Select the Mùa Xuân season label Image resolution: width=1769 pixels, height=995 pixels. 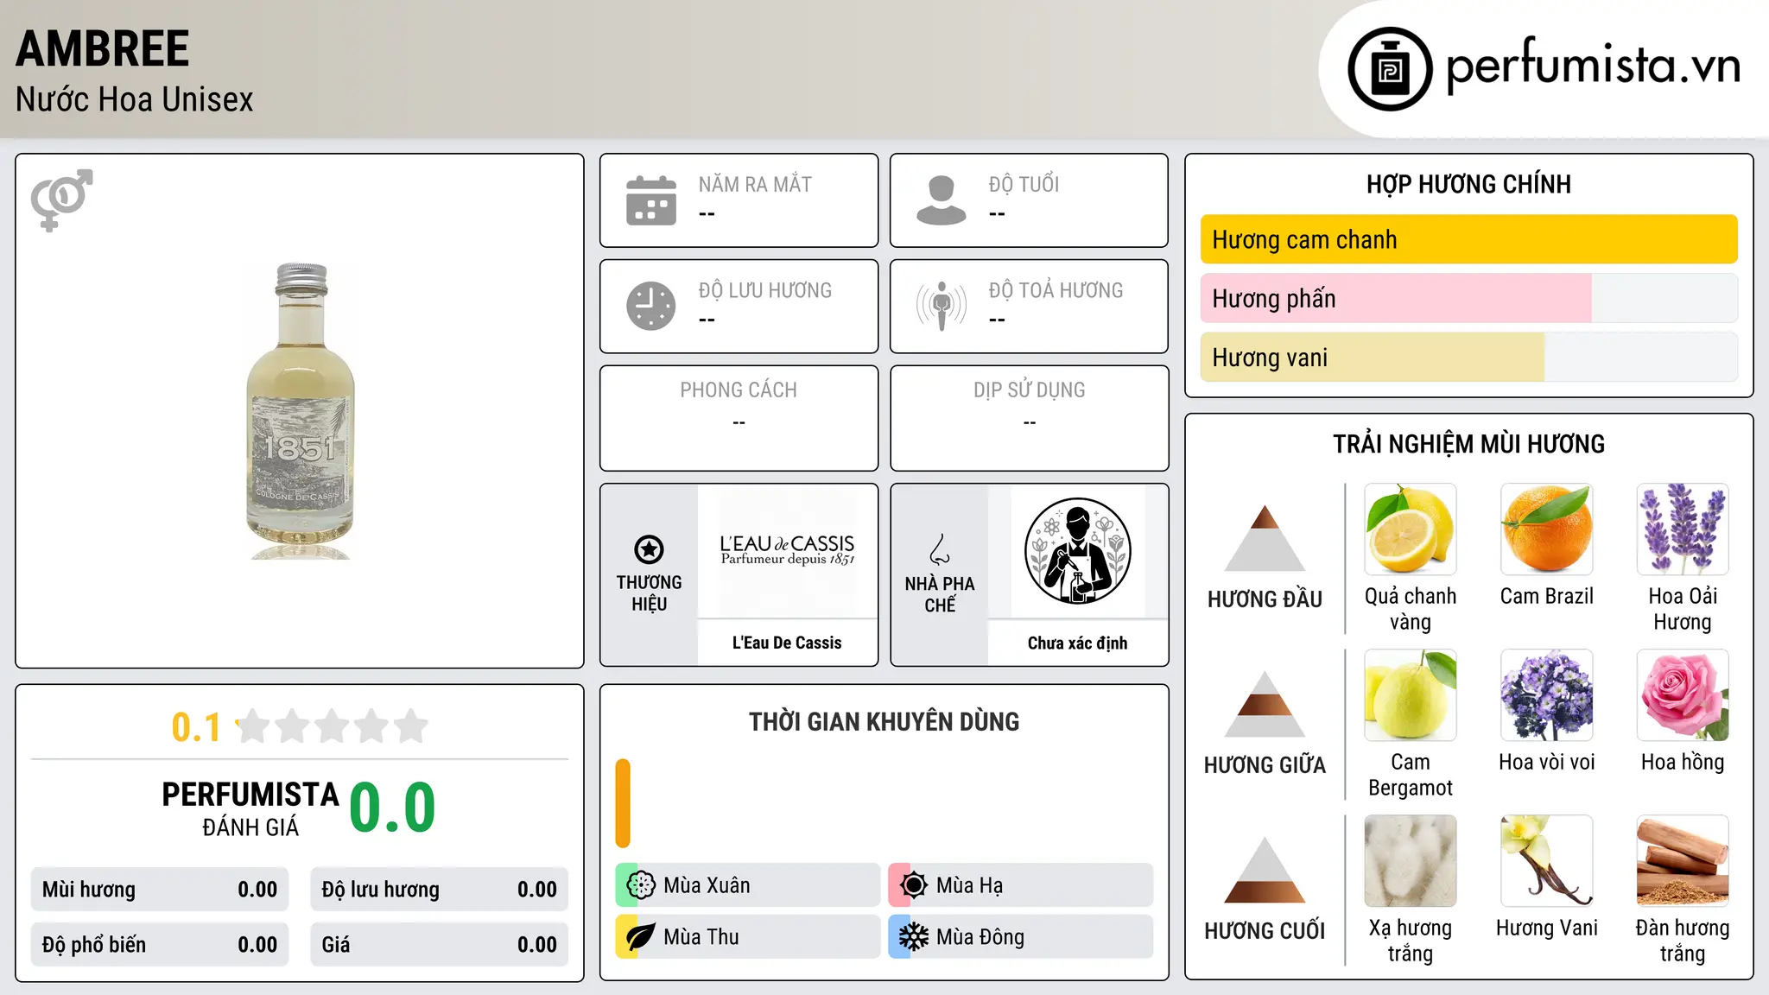pos(707,885)
